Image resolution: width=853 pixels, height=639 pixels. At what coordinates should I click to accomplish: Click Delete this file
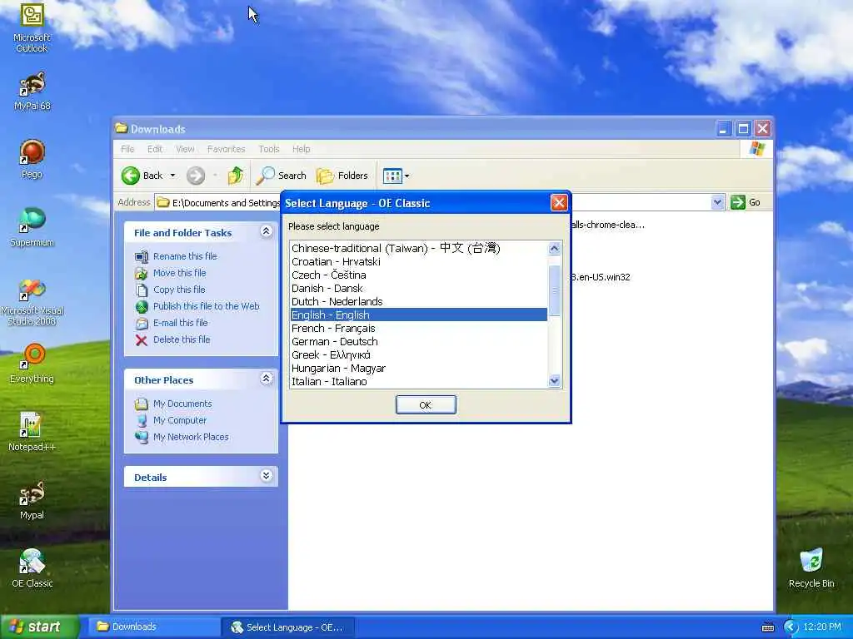(182, 339)
